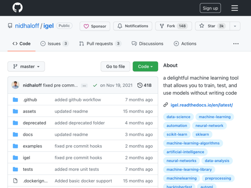Select the artificial-intelligence topic tag
The width and height of the screenshot is (251, 188).
(186, 152)
